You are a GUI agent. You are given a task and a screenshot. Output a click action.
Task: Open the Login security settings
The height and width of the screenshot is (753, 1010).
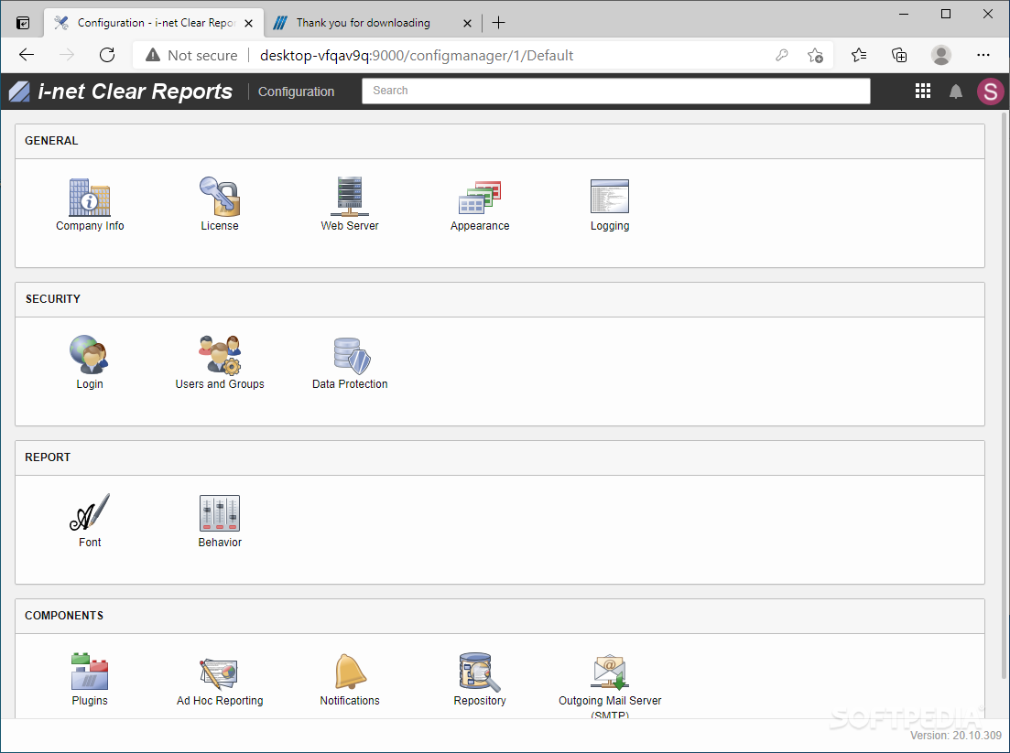click(90, 362)
